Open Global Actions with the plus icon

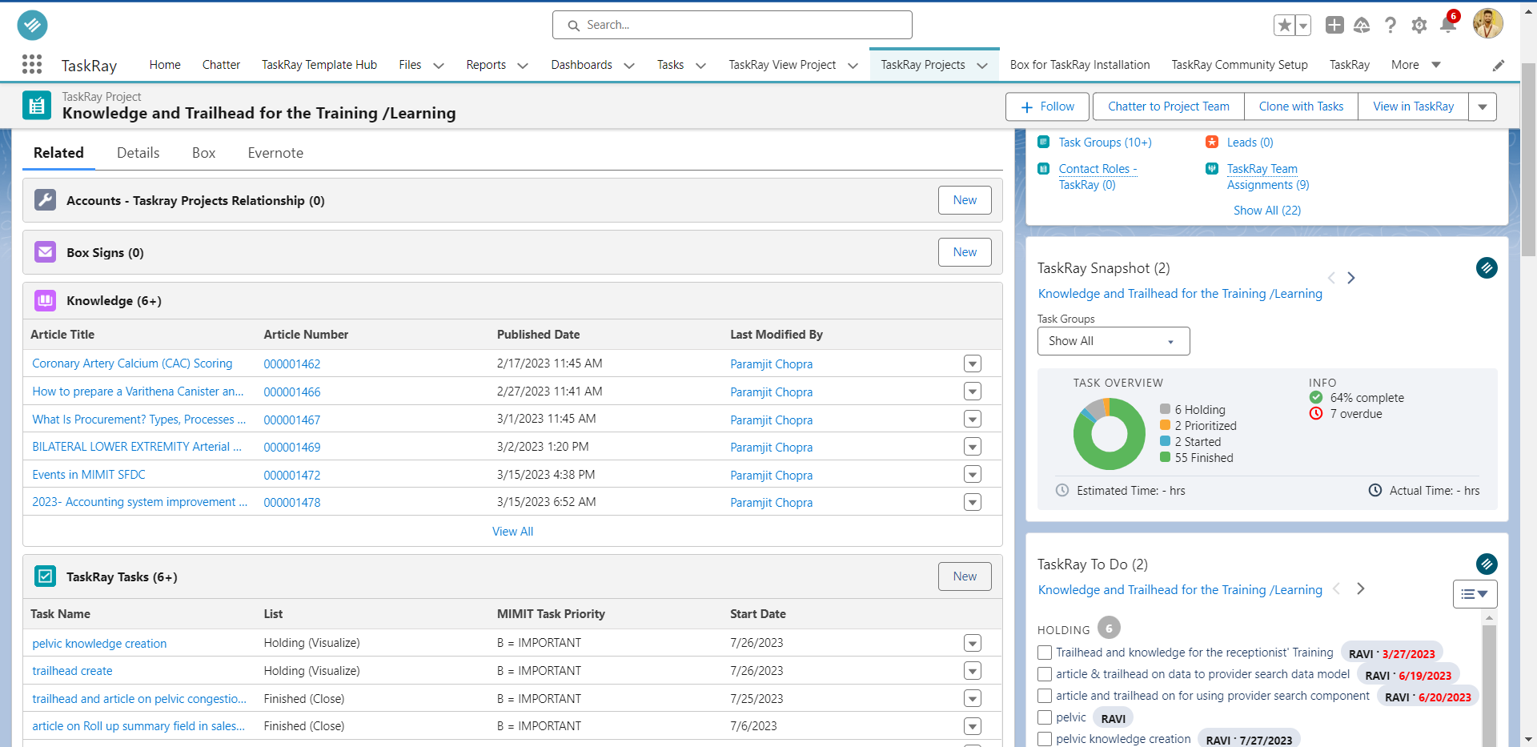pyautogui.click(x=1334, y=25)
